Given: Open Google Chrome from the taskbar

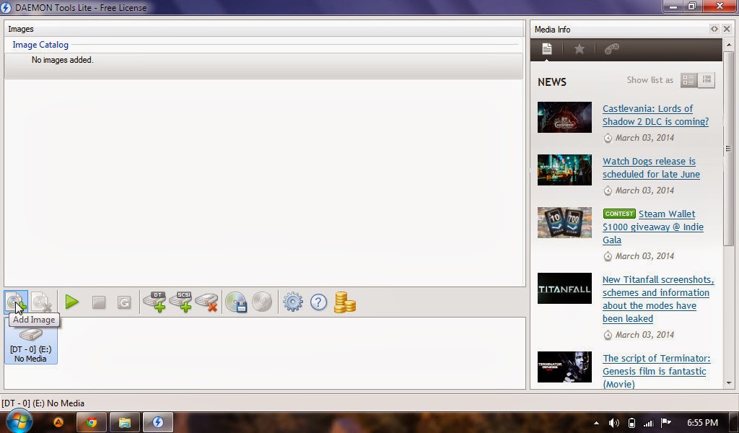Looking at the screenshot, I should (92, 422).
